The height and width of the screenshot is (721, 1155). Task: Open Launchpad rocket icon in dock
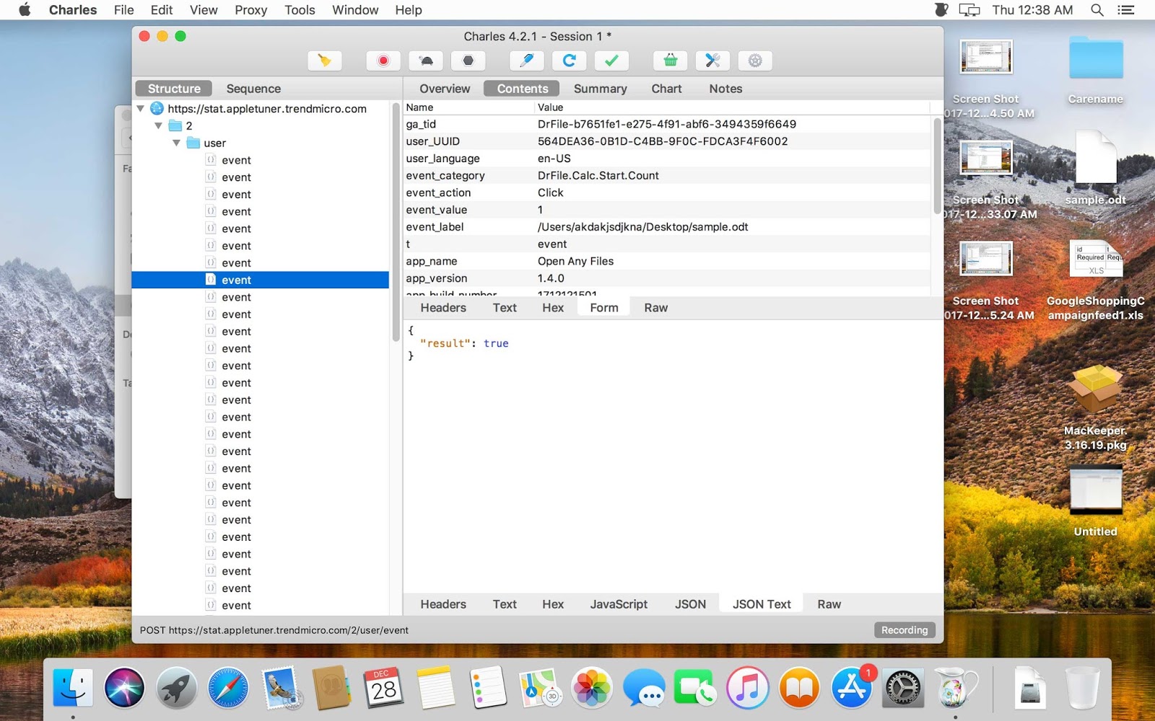(176, 687)
